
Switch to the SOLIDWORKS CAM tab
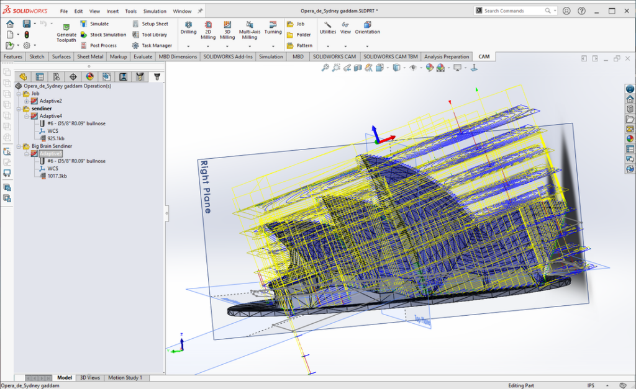[x=334, y=56]
